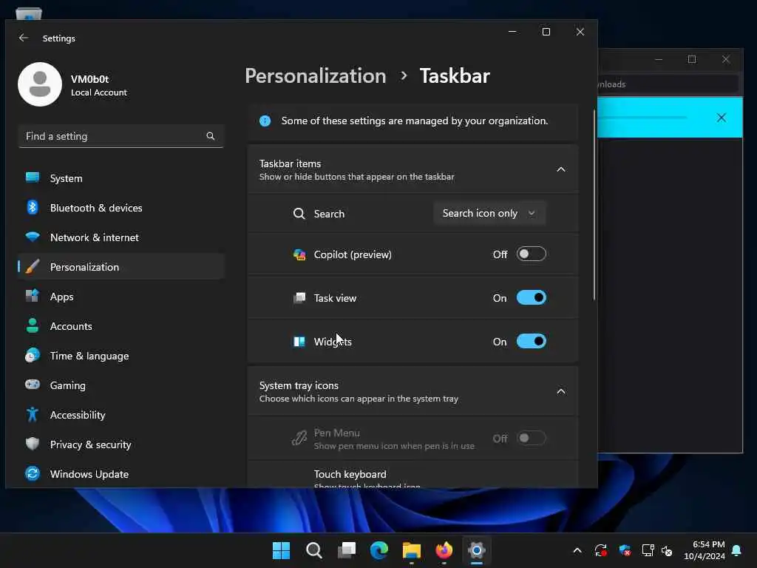757x568 pixels.
Task: Open taskbar Search magnifier
Action: [x=313, y=550]
